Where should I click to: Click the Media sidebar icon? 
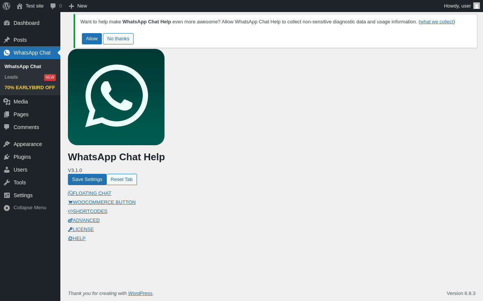coord(7,102)
